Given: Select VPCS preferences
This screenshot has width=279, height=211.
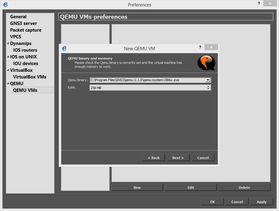Looking at the screenshot, I should coord(16,37).
